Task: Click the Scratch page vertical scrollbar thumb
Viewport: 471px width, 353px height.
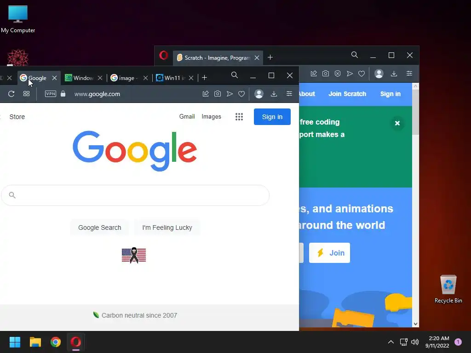Action: click(x=415, y=112)
